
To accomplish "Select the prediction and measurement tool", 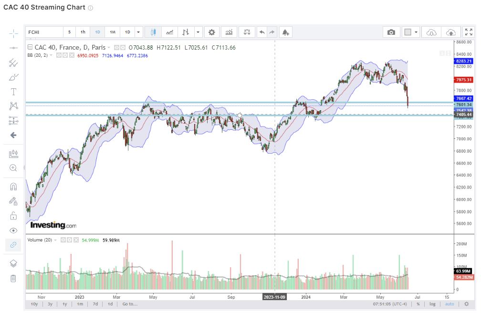I will [13, 121].
